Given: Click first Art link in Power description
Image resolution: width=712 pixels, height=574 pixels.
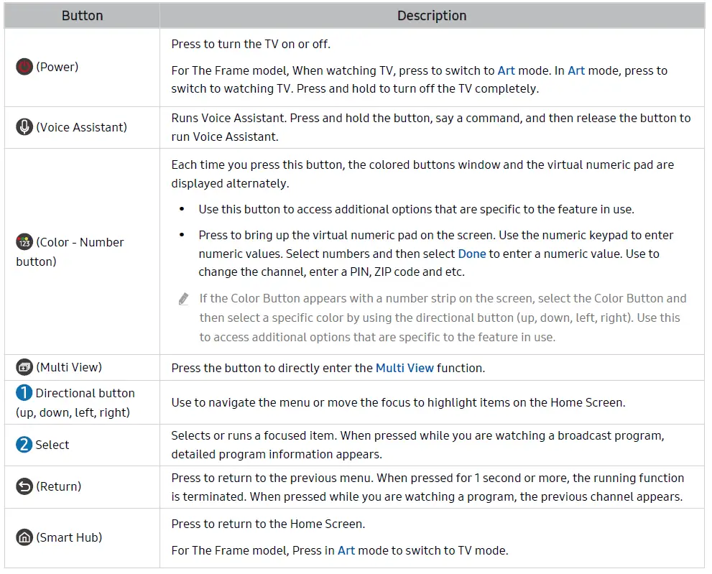Looking at the screenshot, I should (506, 70).
